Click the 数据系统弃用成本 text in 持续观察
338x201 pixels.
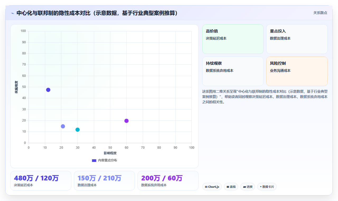coord(220,71)
